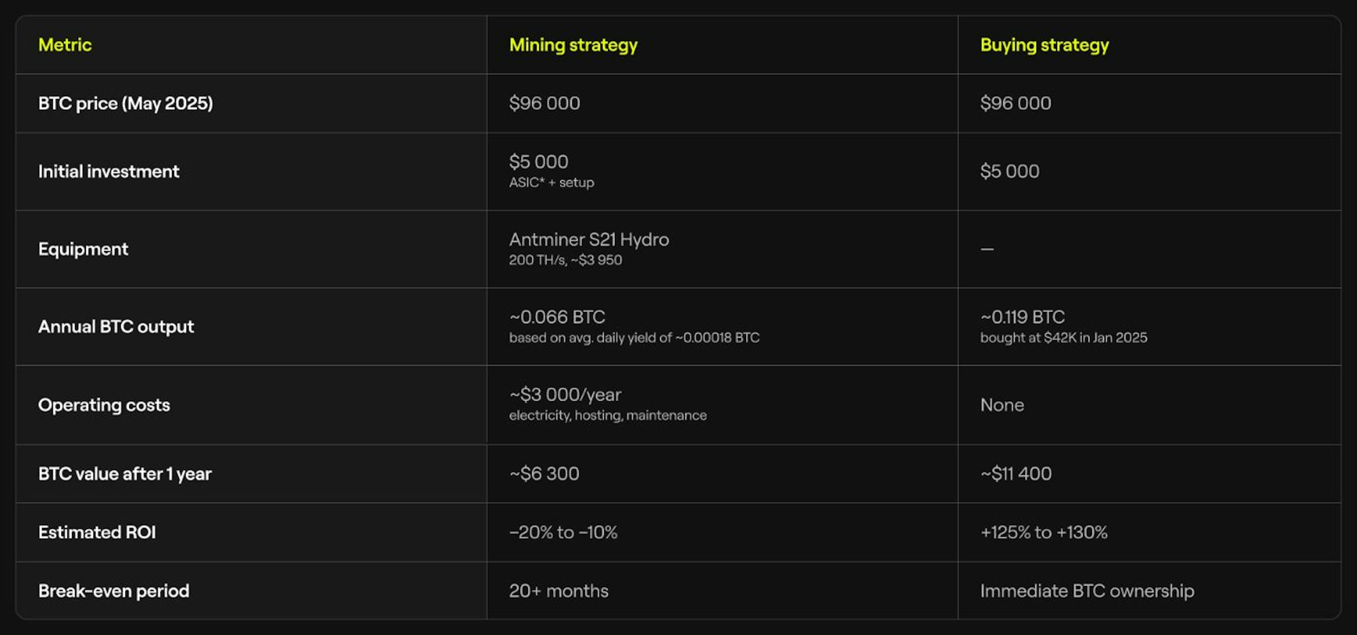Click the ~$11 400 buying BTC value
The height and width of the screenshot is (635, 1357).
pos(1015,473)
